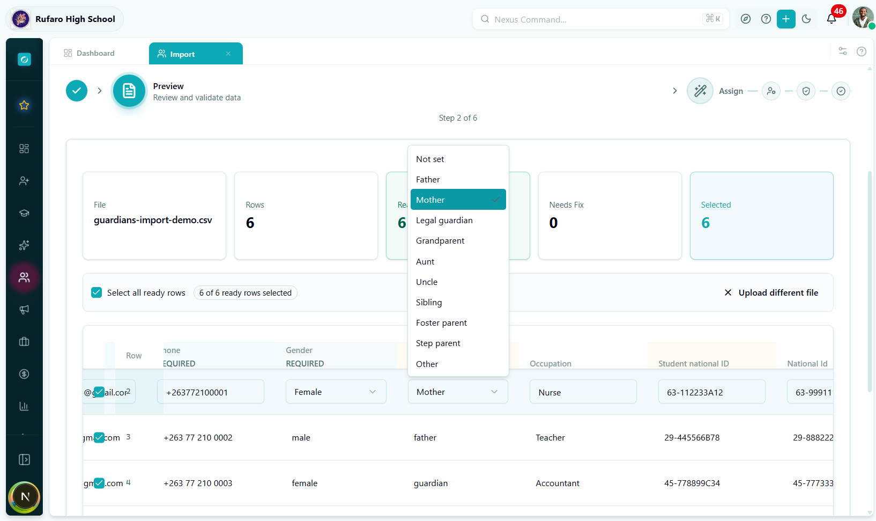Toggle the row 2 selection checkbox

pos(99,392)
